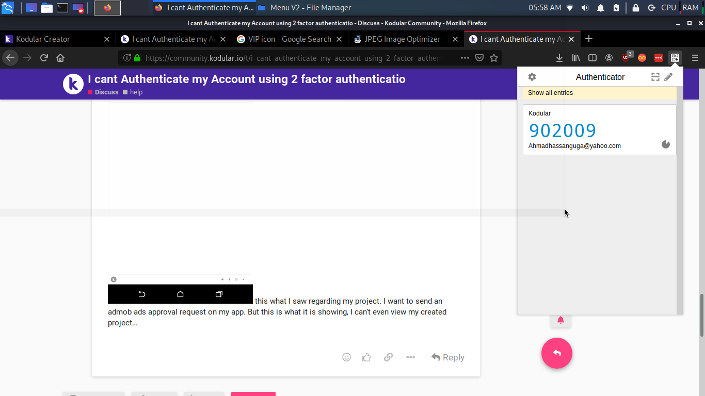Click the 05:58 AM clock
The height and width of the screenshot is (396, 705).
click(544, 8)
